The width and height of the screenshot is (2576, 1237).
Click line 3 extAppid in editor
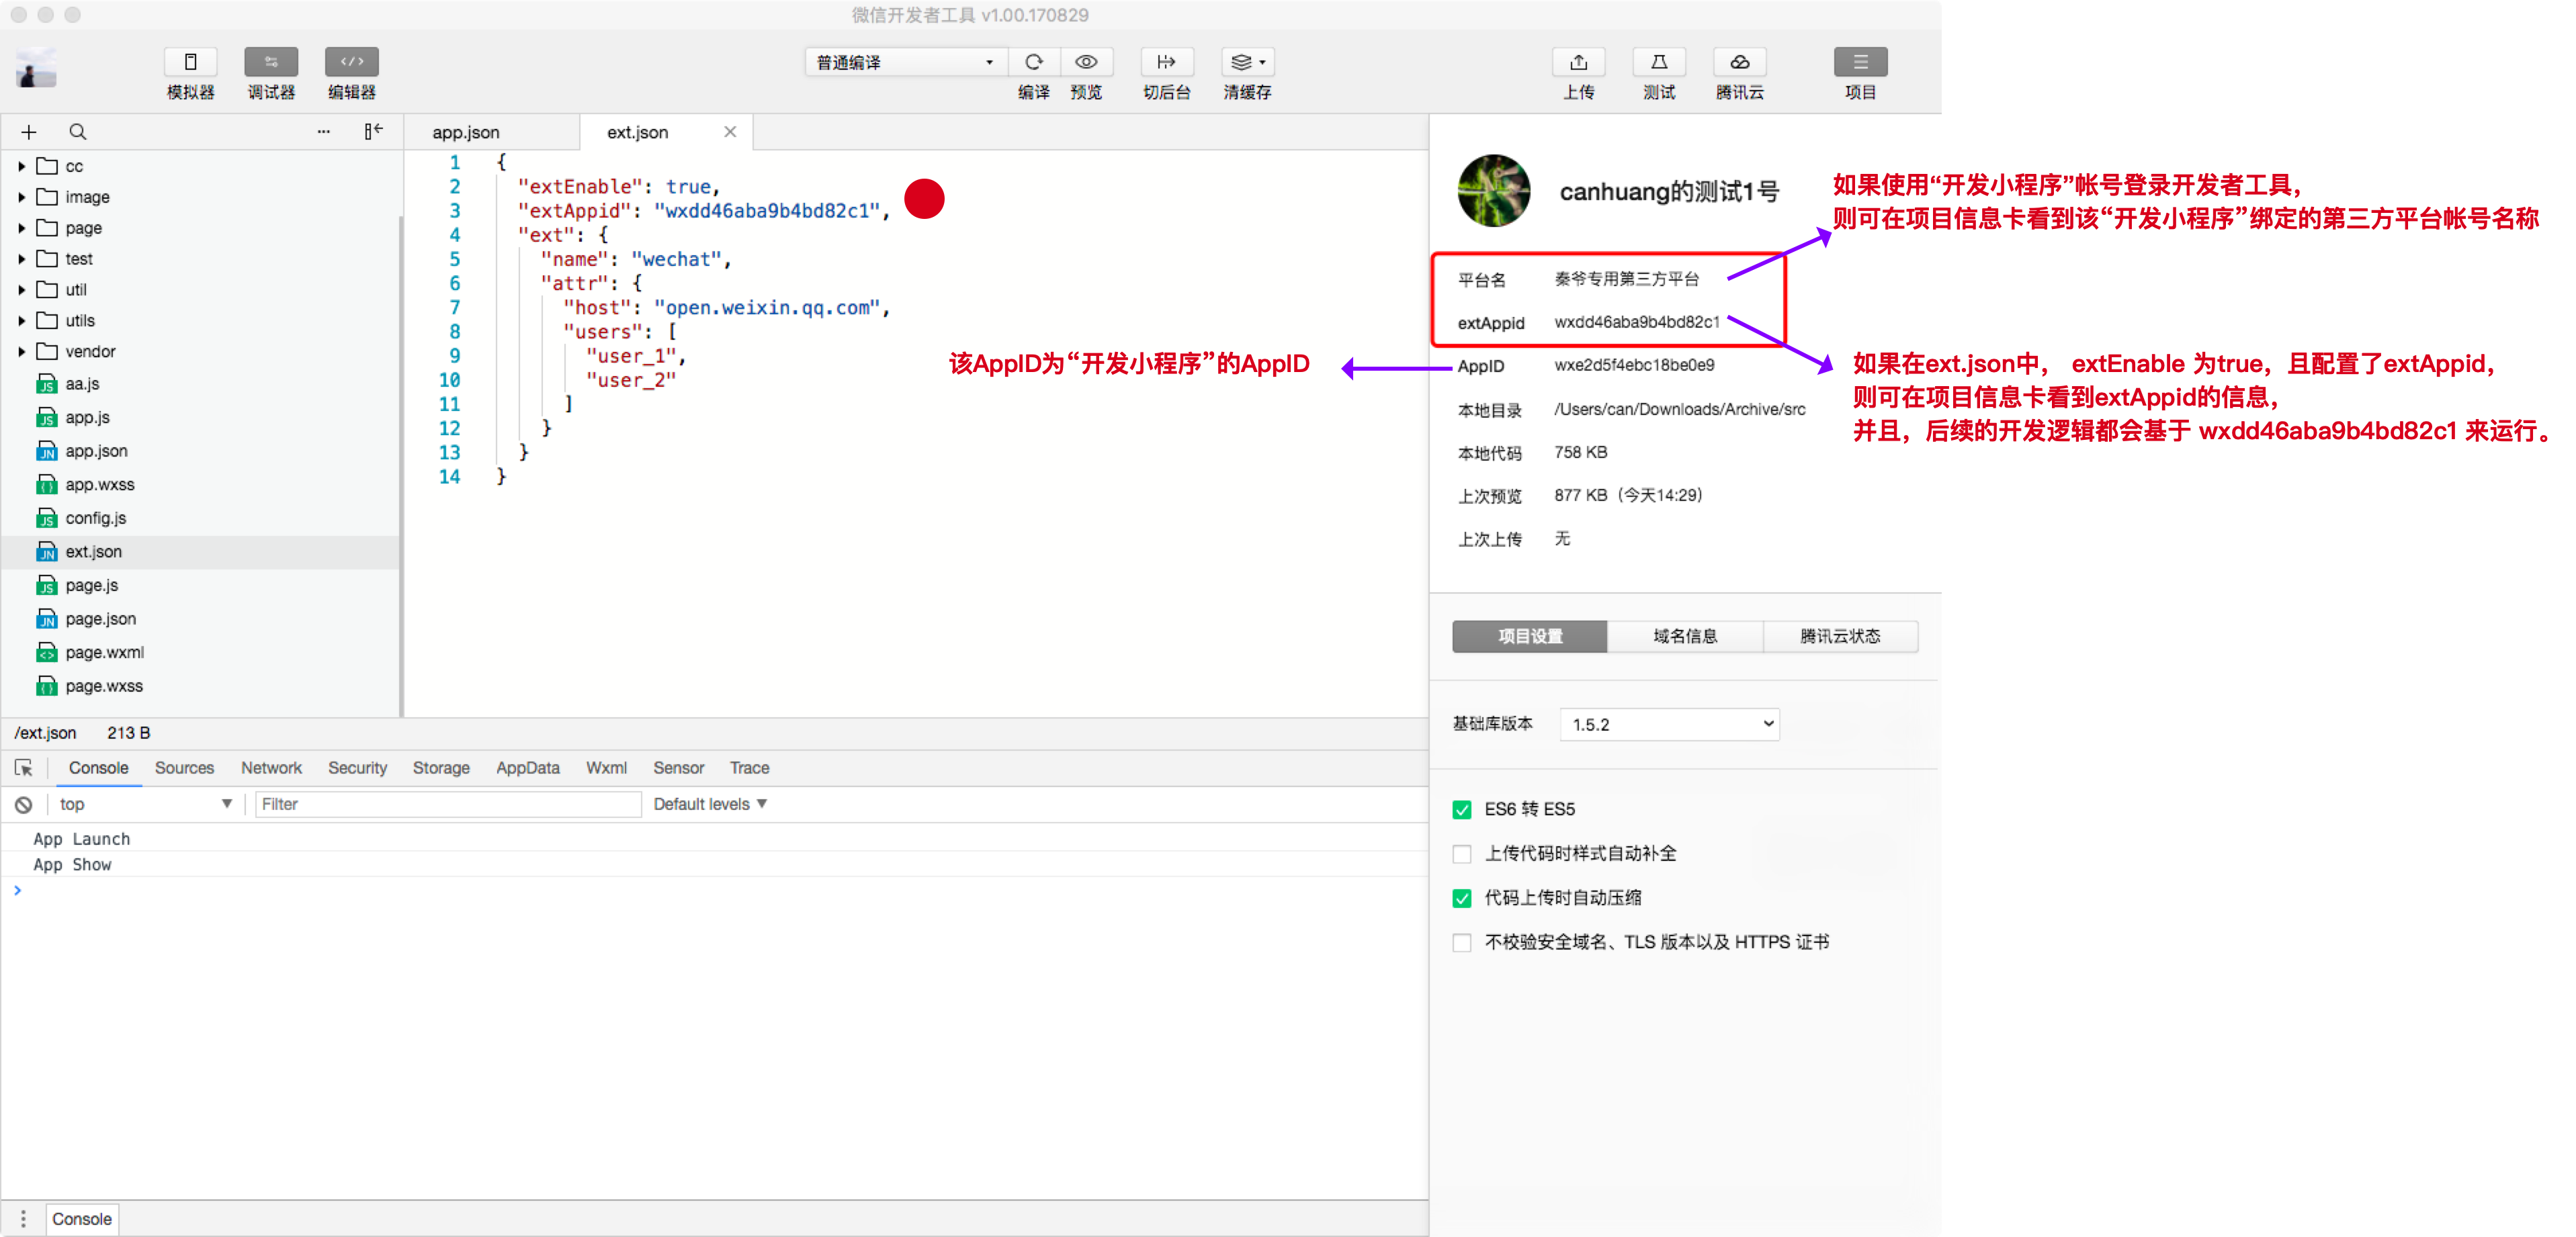703,211
